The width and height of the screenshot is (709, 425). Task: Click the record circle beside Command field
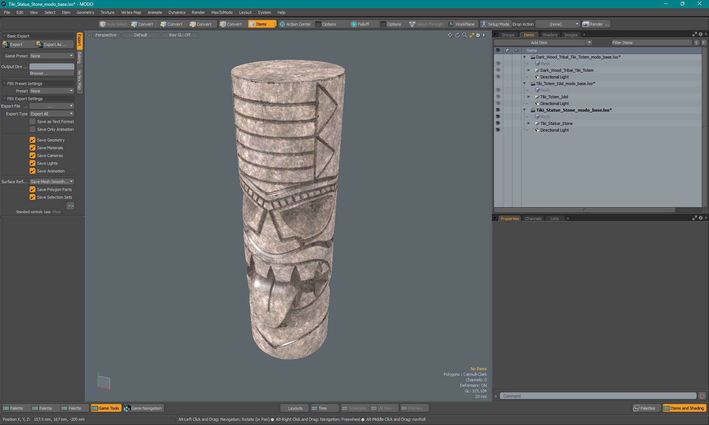point(702,396)
